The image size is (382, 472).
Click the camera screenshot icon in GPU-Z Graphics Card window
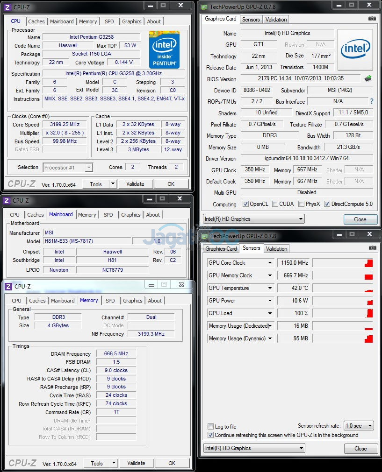(x=372, y=19)
